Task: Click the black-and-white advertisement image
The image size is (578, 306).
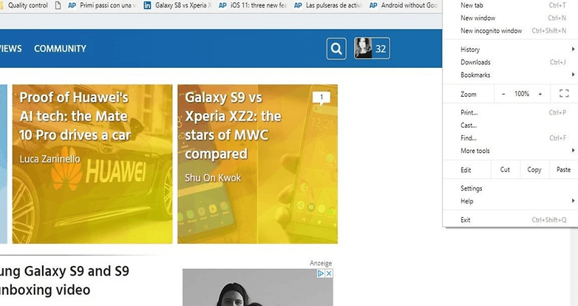Action: (x=258, y=288)
